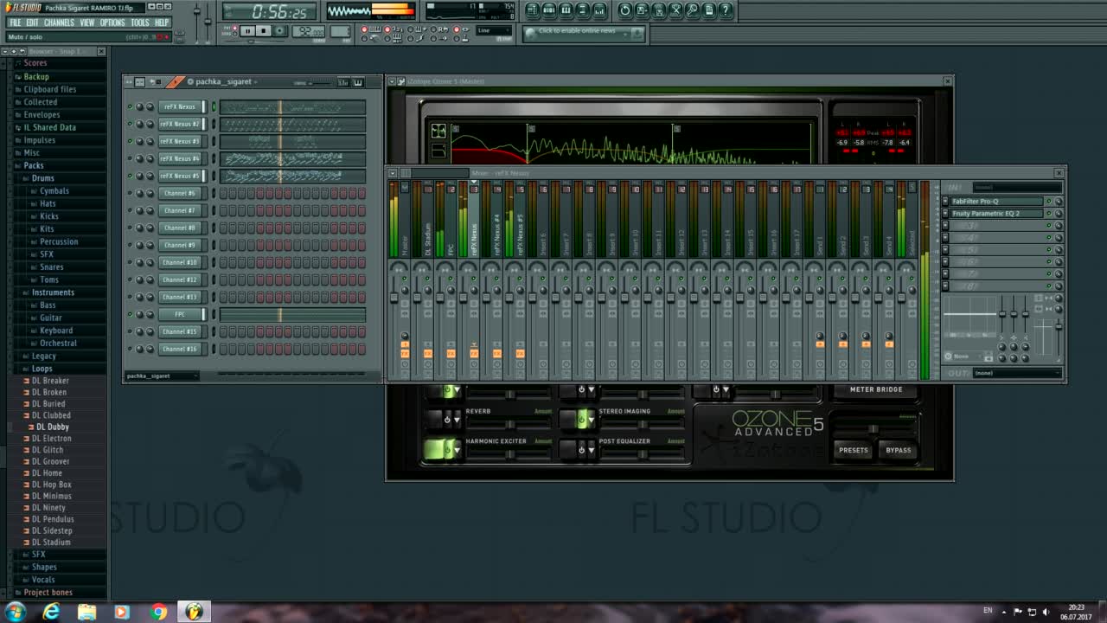Expand the IL Shared Data folder
1107x623 pixels.
point(49,127)
